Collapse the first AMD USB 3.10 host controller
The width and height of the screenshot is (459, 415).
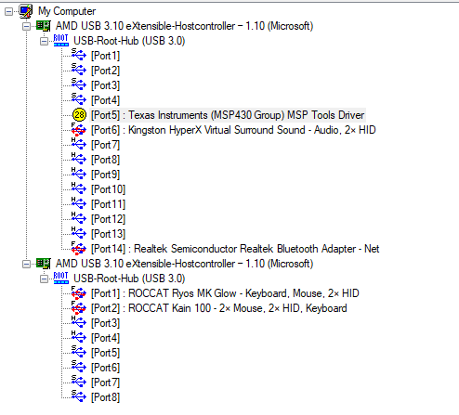[26, 27]
